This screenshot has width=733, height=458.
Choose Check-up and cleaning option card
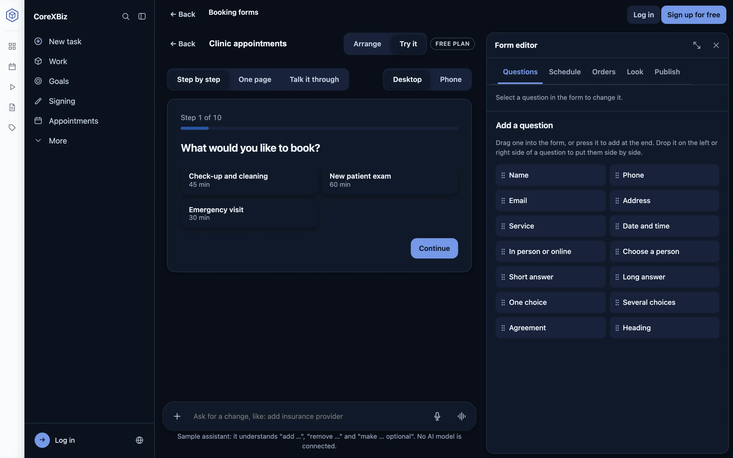[249, 180]
